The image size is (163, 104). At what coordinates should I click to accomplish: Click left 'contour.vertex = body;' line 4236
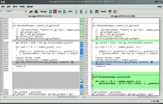28,58
